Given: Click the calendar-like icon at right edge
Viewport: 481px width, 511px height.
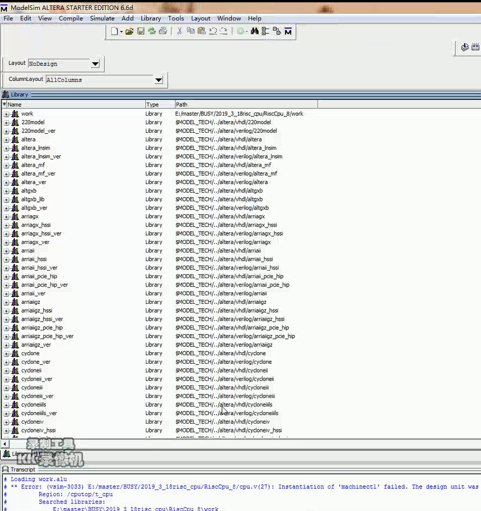Looking at the screenshot, I should (x=475, y=47).
